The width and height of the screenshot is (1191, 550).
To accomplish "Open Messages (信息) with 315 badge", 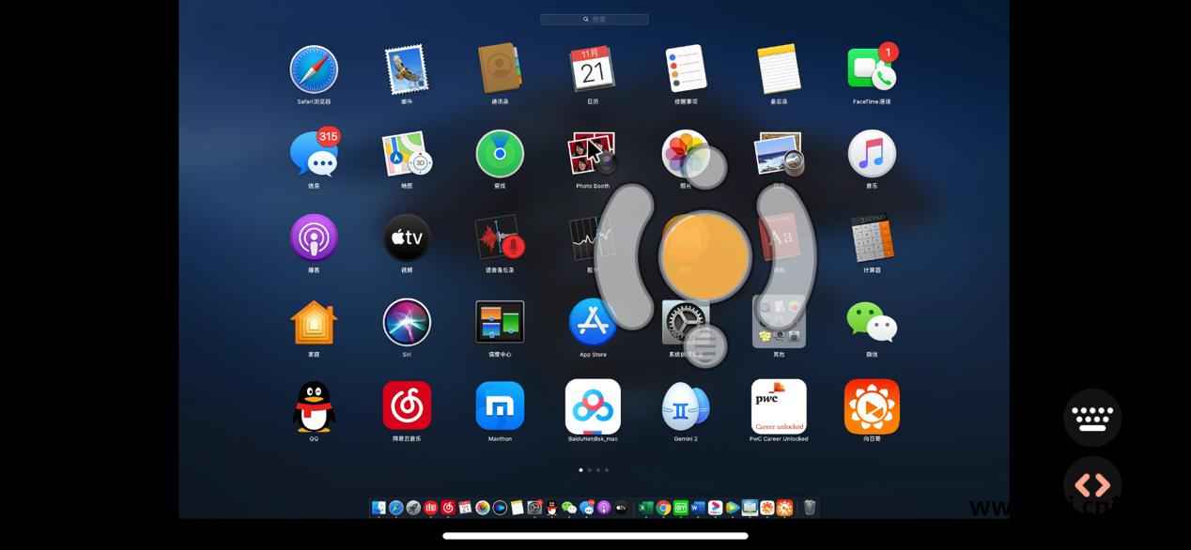I will pos(314,153).
